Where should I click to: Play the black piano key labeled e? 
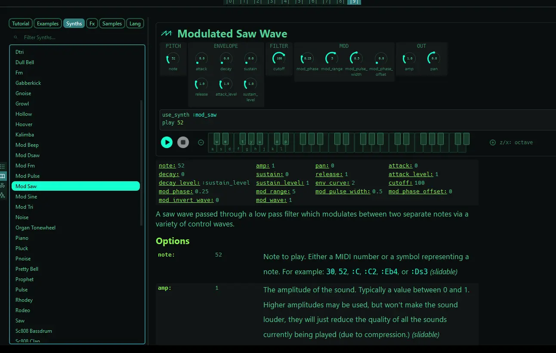click(225, 139)
